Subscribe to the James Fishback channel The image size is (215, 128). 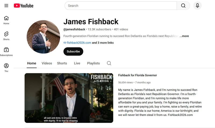point(73,52)
